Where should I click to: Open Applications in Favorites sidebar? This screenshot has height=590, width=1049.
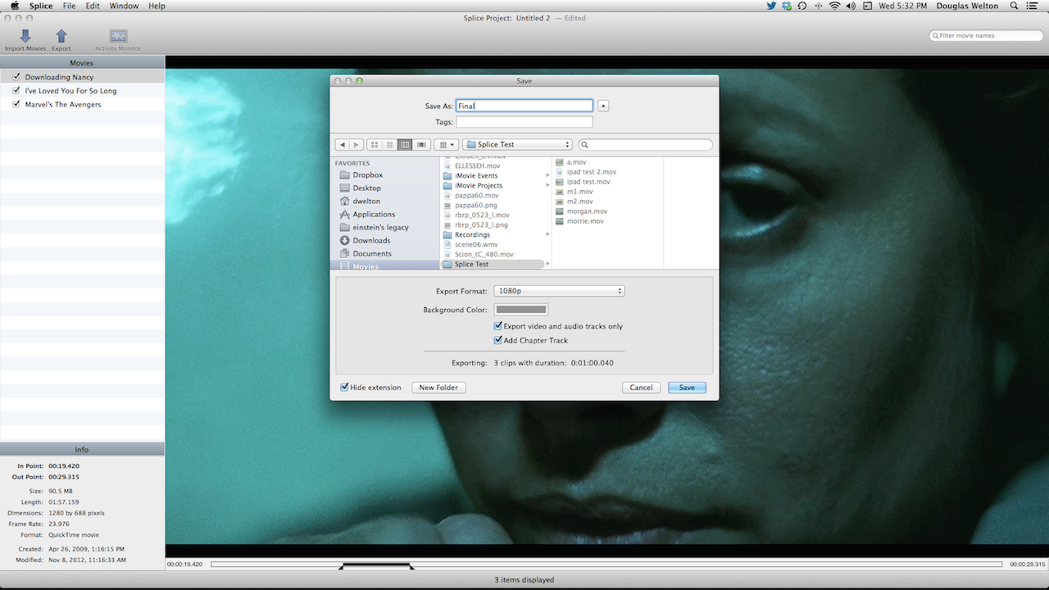(x=374, y=214)
